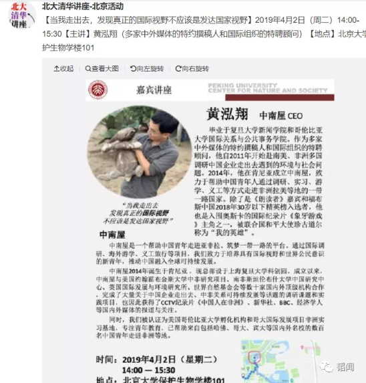Rotate the image right using 向右旋转 text
This screenshot has height=383, width=366.
(195, 69)
